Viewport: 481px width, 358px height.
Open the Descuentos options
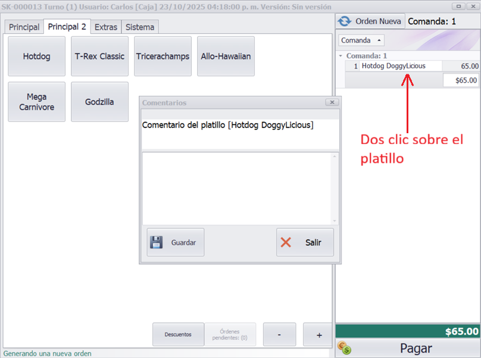click(178, 334)
